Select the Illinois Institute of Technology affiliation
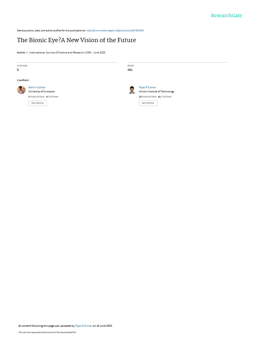This screenshot has width=255, height=340. 157,92
